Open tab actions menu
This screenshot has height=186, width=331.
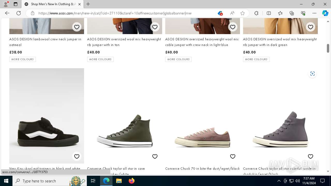coord(16,4)
